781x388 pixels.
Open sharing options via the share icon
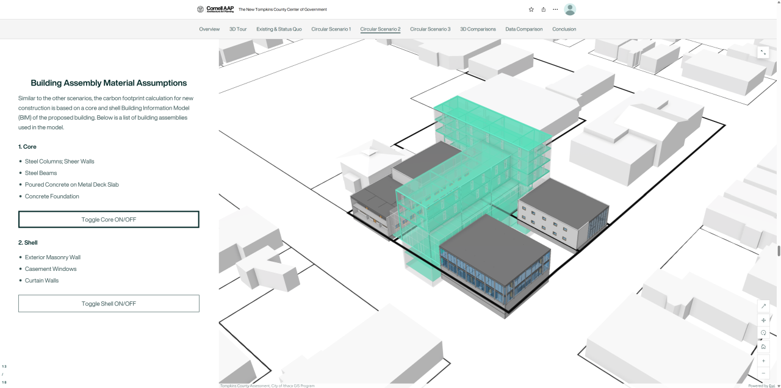point(543,9)
